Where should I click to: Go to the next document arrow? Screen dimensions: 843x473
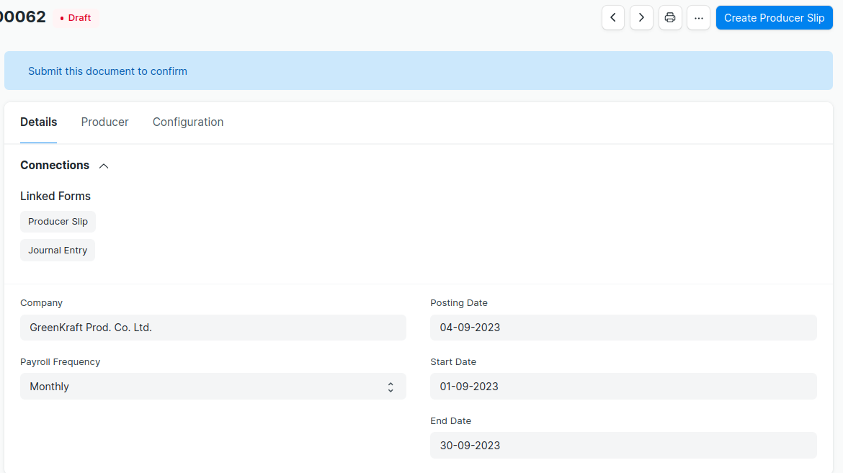click(x=641, y=18)
